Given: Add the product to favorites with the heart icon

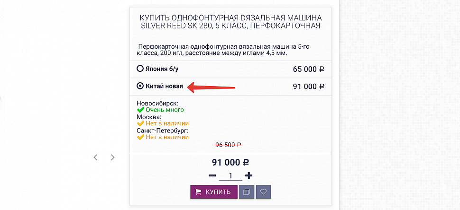Looking at the screenshot, I should (x=264, y=192).
